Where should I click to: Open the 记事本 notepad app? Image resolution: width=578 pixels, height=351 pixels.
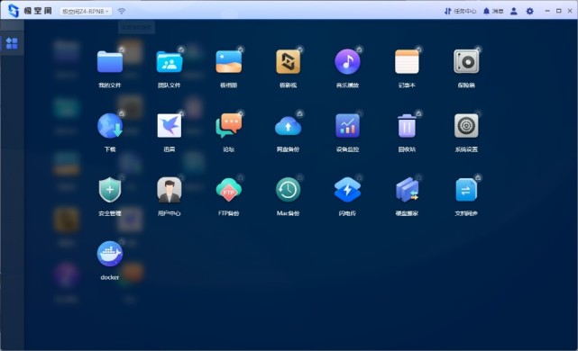coord(407,62)
